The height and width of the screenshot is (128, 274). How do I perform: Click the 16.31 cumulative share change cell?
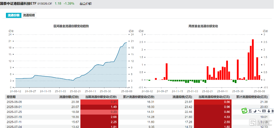[151, 102]
